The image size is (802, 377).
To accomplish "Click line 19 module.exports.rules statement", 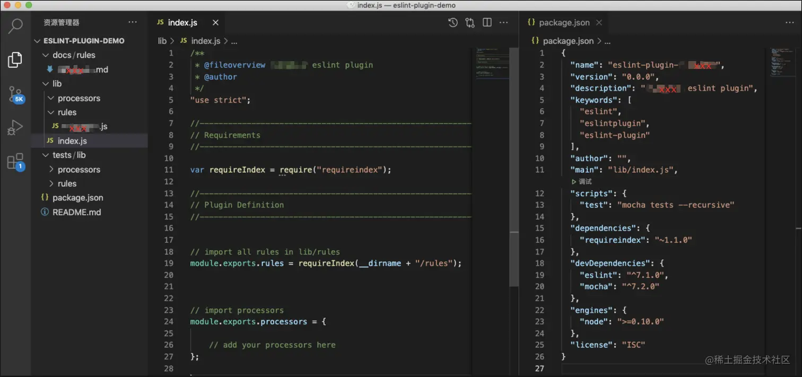I will point(326,263).
